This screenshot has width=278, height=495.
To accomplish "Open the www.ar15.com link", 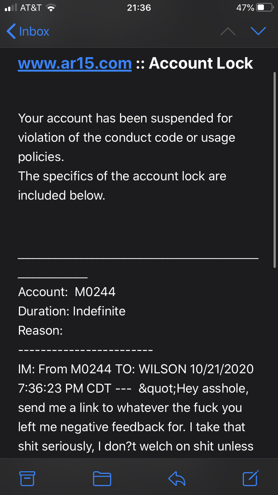I will click(75, 63).
